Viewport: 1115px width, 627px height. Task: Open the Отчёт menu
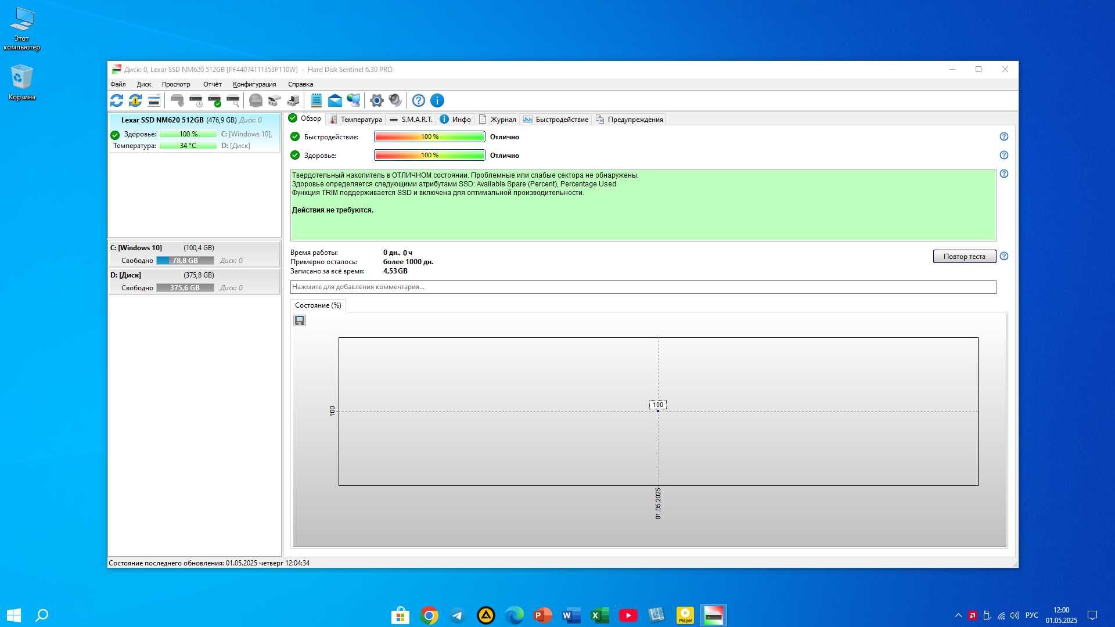tap(213, 84)
